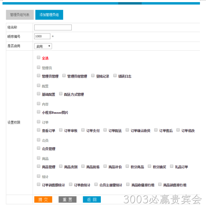206x208 pixels.
Task: Check the 商品评价 checkbox
Action: coord(105,166)
